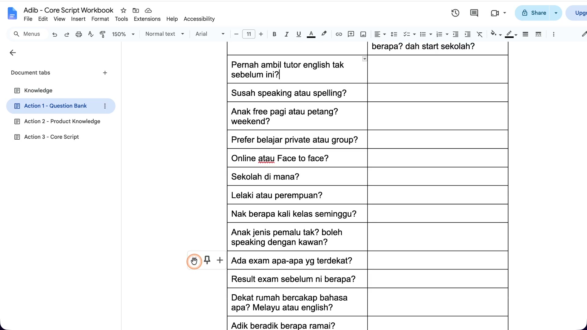Add a new document tab
This screenshot has width=587, height=330.
tap(105, 73)
